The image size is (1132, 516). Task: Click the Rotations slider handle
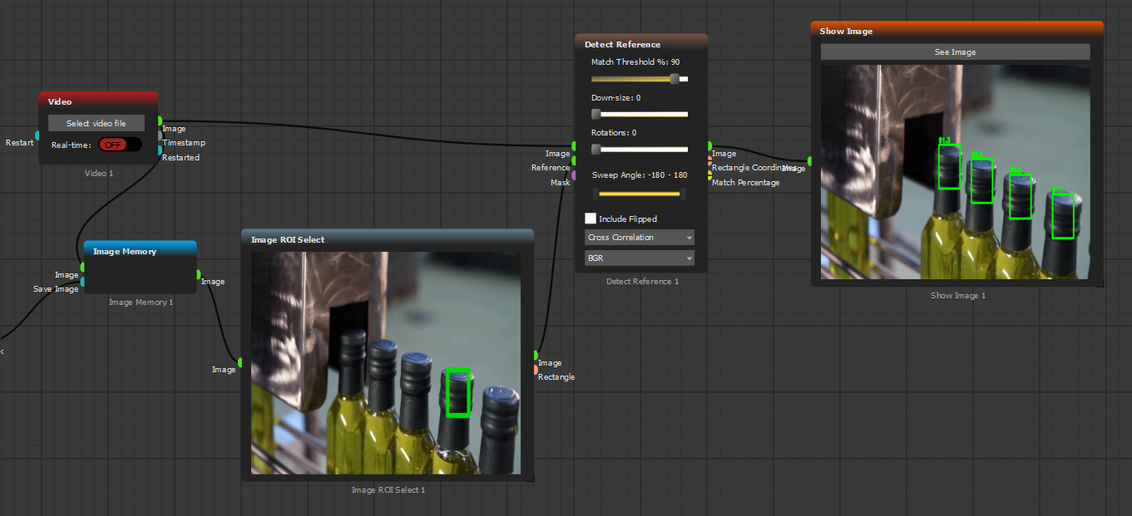[x=596, y=150]
